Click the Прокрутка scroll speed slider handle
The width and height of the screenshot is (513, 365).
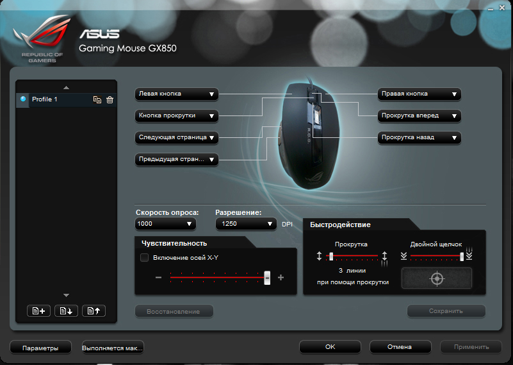pyautogui.click(x=331, y=256)
